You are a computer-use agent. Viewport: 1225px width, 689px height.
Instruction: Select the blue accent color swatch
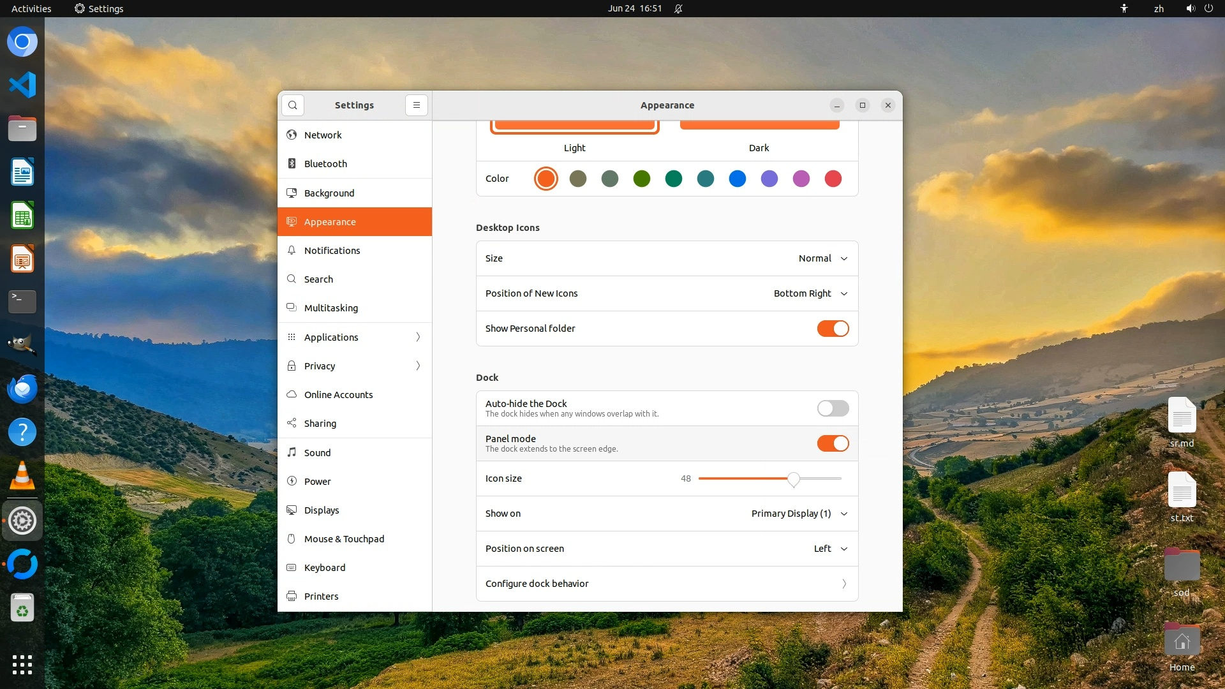(x=737, y=179)
